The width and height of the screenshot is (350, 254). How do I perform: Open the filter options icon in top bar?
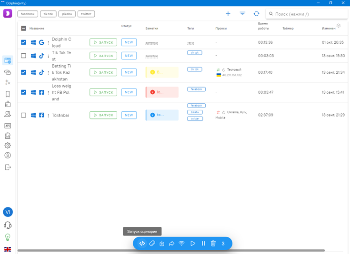242,14
